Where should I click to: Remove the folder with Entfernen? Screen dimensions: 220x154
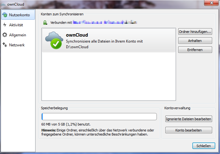(195, 50)
